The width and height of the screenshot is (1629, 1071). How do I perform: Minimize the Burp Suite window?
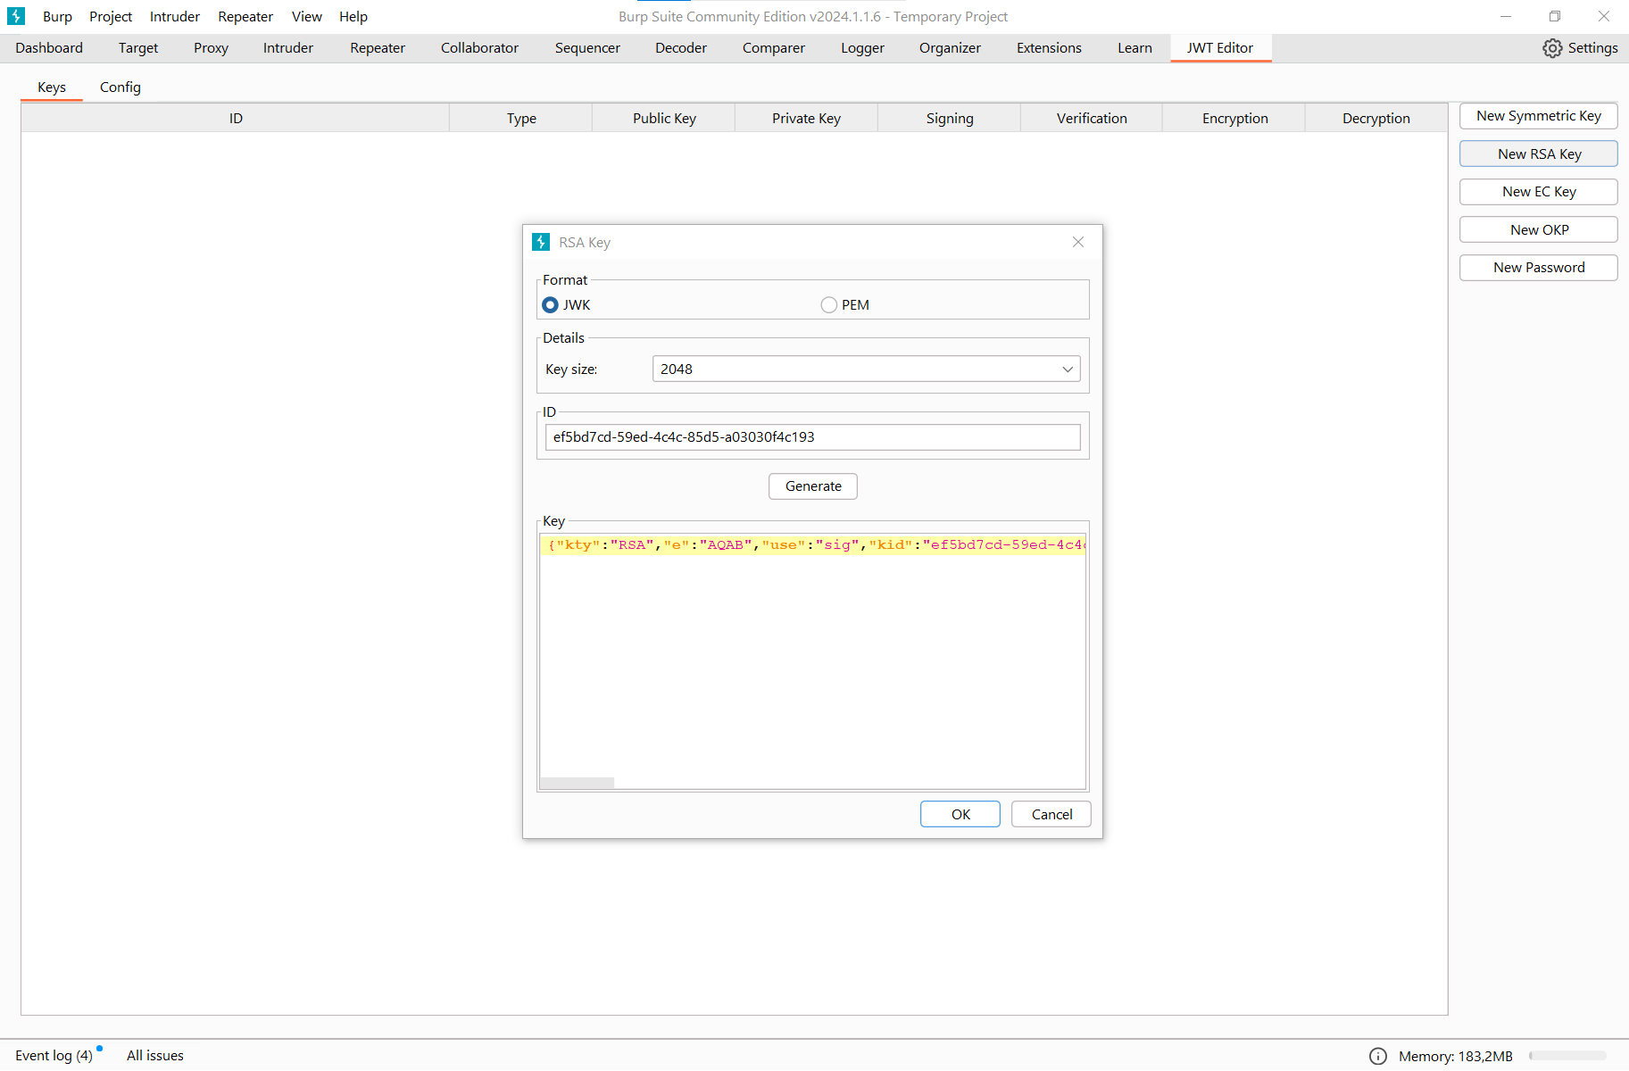coord(1506,16)
